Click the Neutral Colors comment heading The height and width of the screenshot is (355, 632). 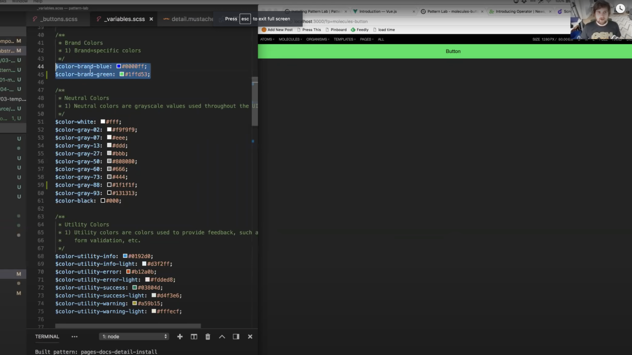coord(87,98)
